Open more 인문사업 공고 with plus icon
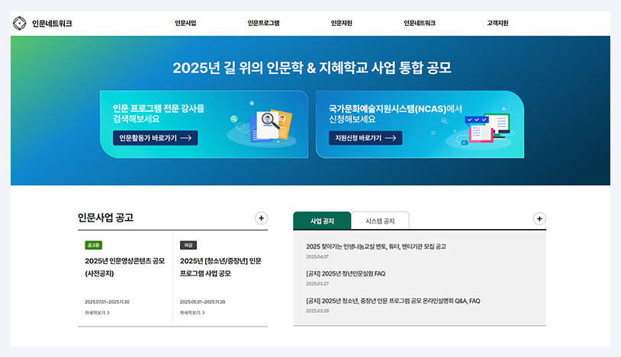The height and width of the screenshot is (357, 621). [x=261, y=218]
